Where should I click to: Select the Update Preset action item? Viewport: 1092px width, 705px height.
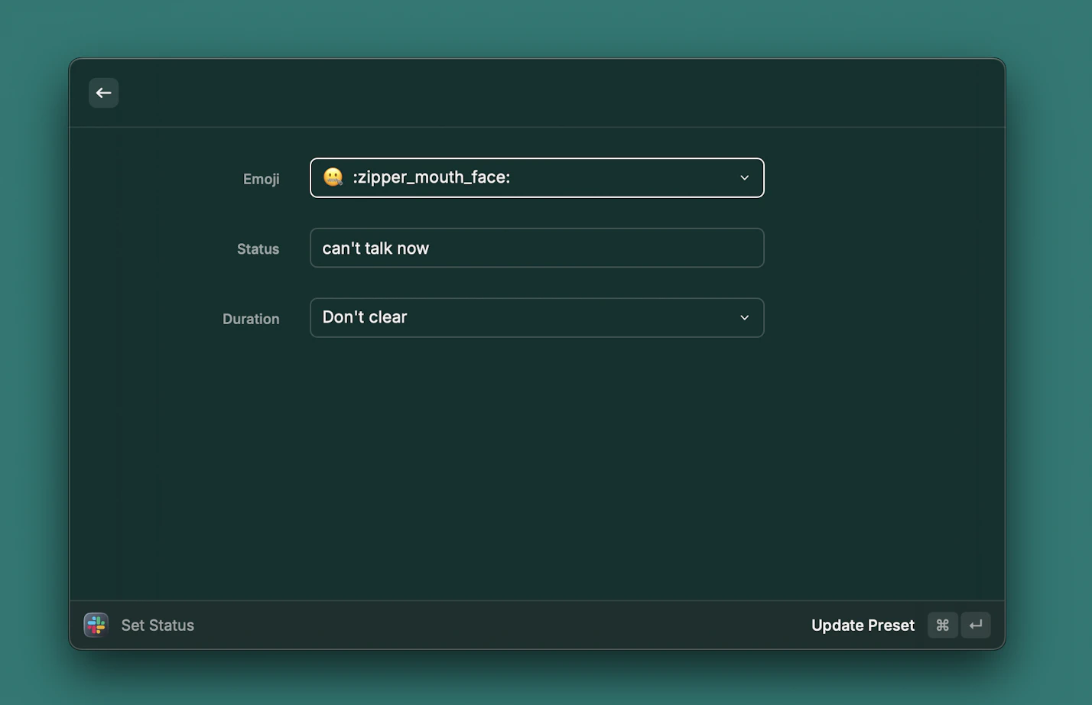click(x=863, y=625)
